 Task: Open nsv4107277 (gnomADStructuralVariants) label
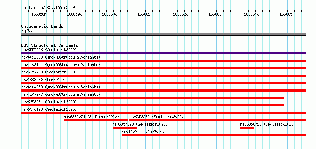tap(61, 94)
